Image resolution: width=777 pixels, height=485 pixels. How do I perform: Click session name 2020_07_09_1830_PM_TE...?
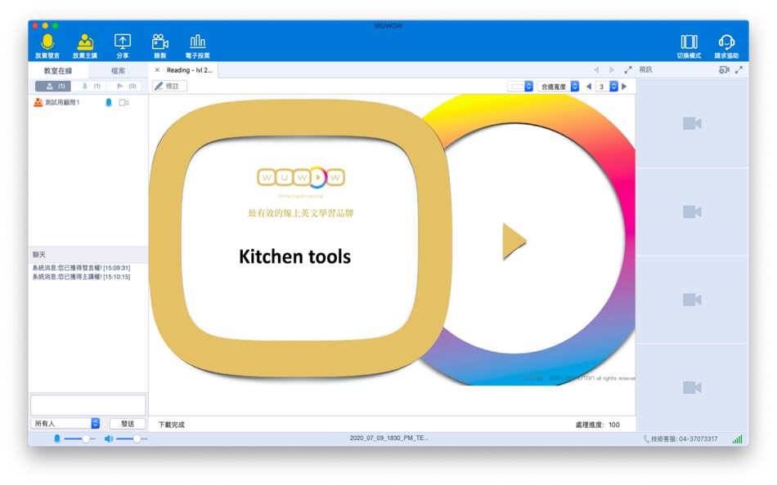coord(389,438)
